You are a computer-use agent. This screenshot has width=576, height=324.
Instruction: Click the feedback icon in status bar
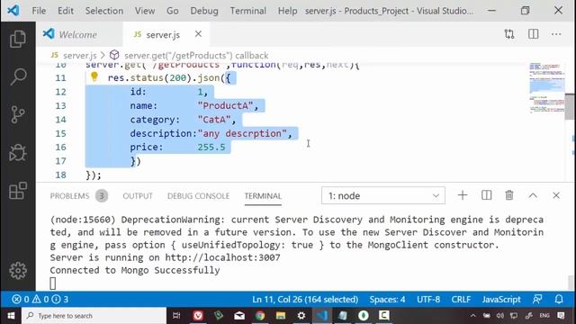coord(537,300)
